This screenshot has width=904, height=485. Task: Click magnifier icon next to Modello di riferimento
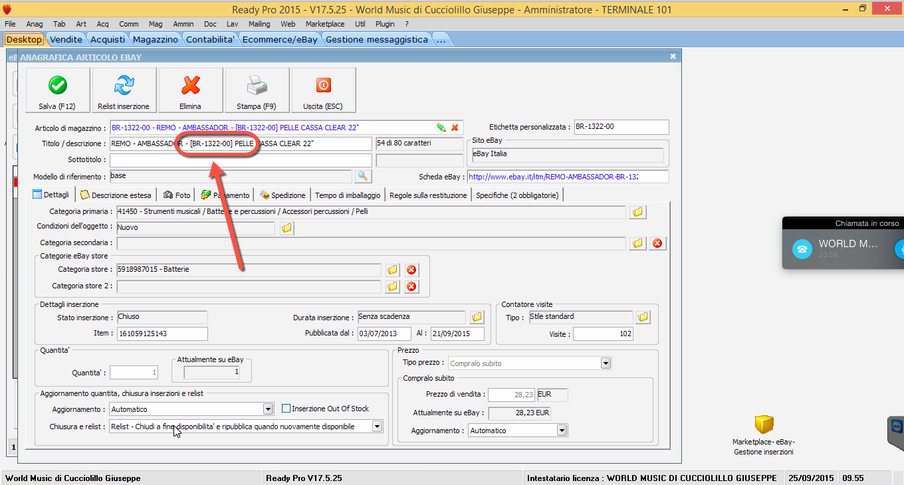tap(363, 176)
